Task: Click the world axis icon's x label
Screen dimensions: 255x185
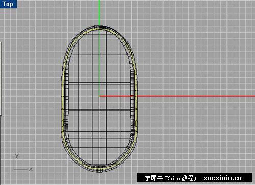Action: coord(31,169)
